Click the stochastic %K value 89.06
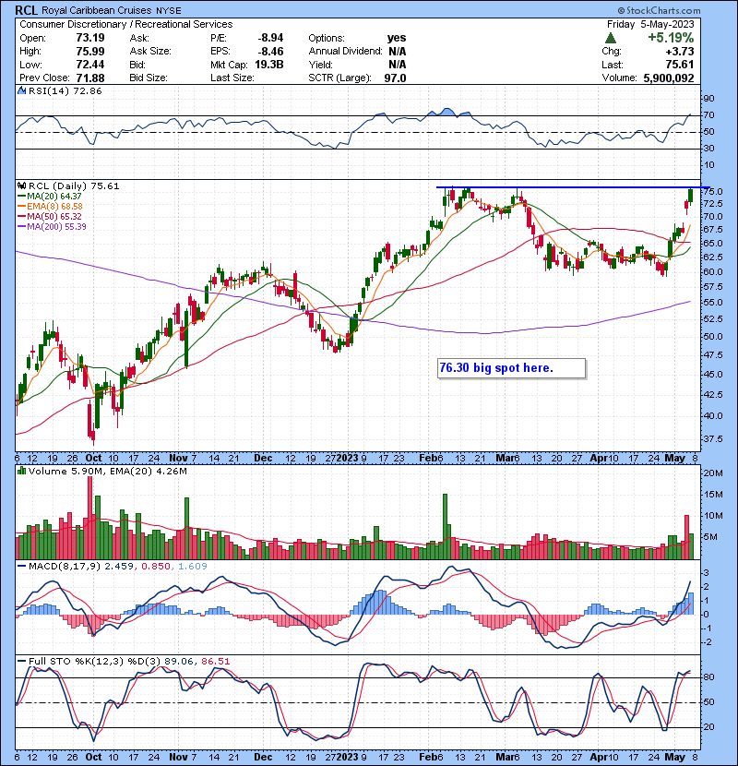Viewport: 738px width, 766px height. (178, 662)
